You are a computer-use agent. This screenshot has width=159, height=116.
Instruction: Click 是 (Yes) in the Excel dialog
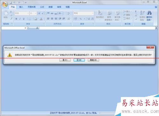[65, 60]
